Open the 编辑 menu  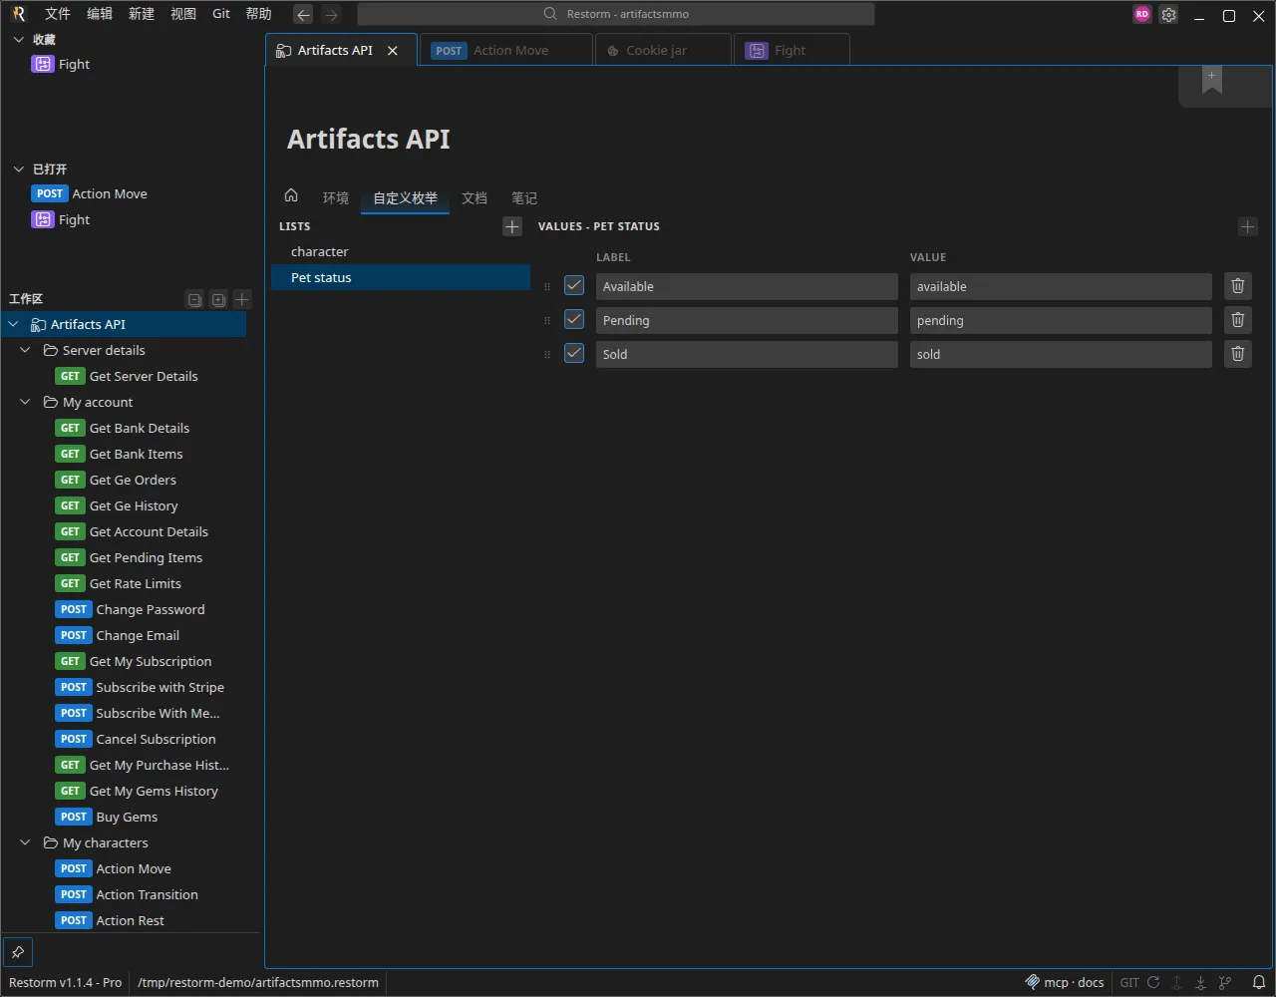click(100, 14)
